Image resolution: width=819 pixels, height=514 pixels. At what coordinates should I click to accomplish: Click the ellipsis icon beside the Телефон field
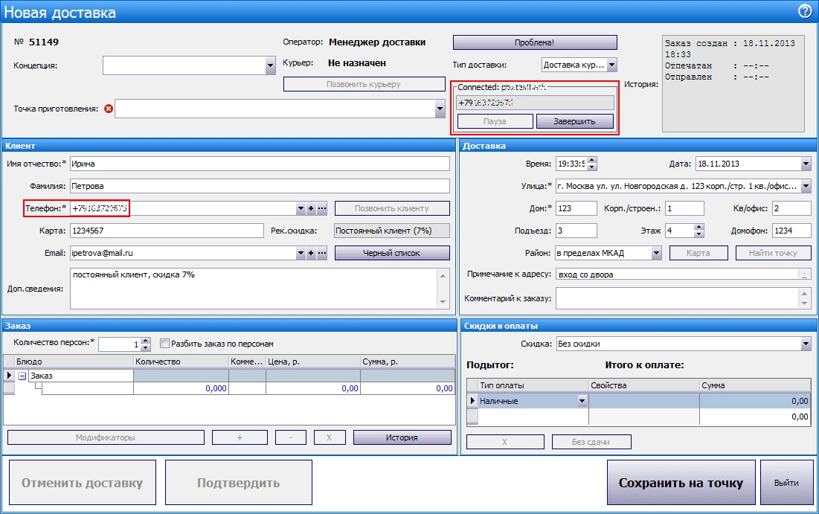tap(321, 208)
